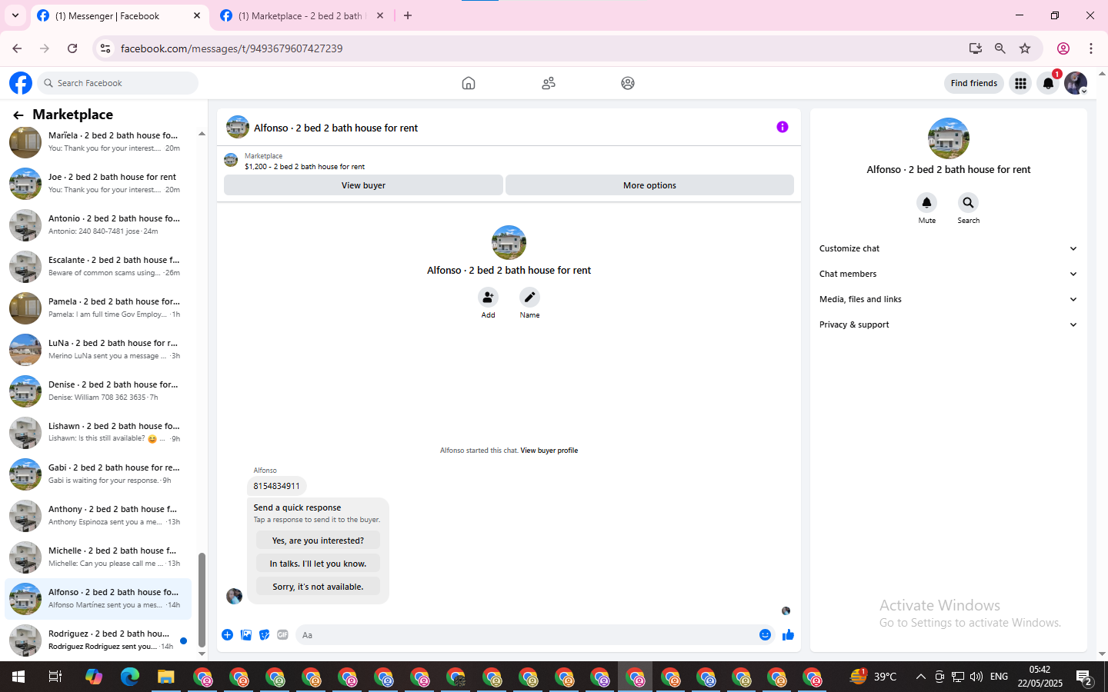Viewport: 1108px width, 692px height.
Task: Bookmark this page with the star icon
Action: [x=1025, y=48]
